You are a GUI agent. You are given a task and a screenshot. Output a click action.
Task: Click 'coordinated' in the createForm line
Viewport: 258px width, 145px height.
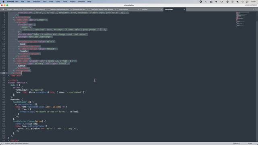74,92
